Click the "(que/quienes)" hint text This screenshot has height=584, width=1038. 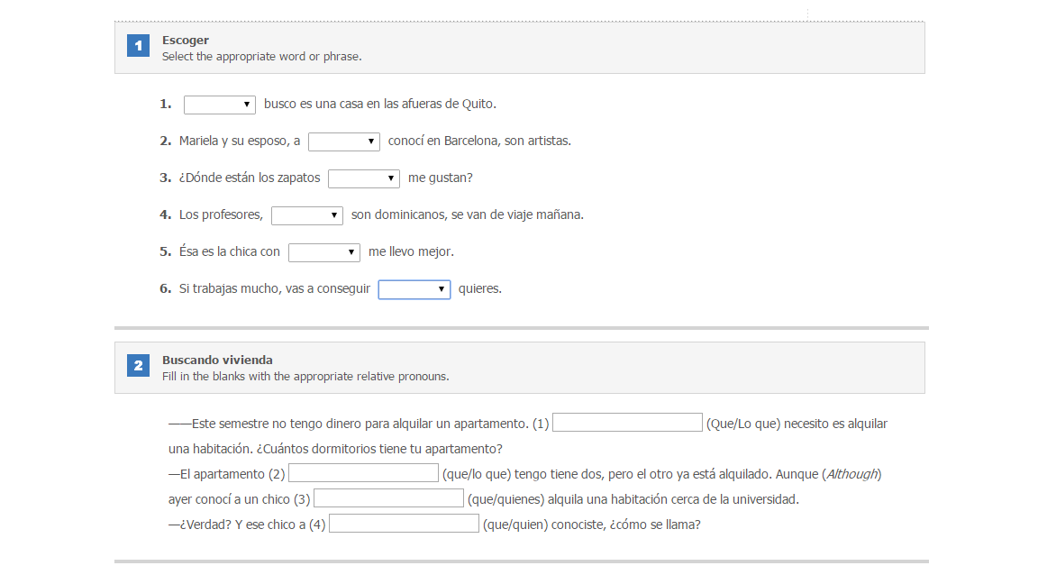pyautogui.click(x=505, y=499)
